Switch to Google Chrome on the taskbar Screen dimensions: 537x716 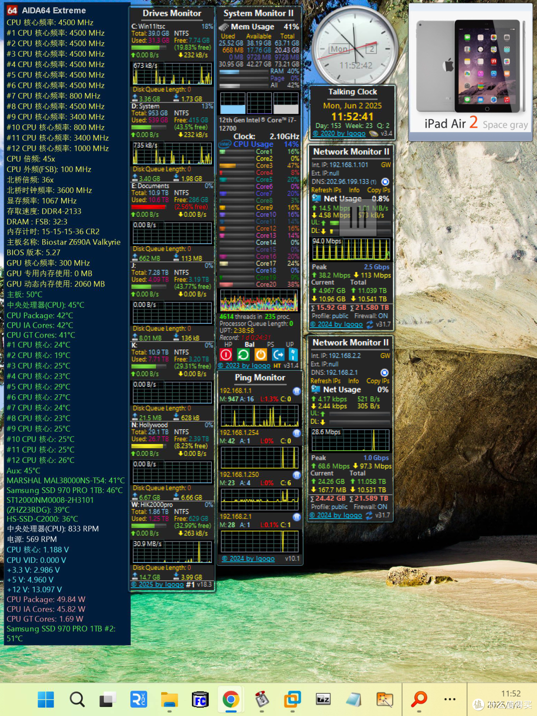[231, 700]
